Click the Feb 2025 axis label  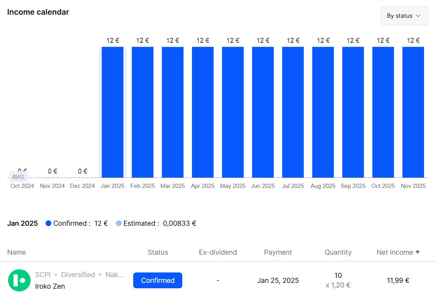point(143,186)
